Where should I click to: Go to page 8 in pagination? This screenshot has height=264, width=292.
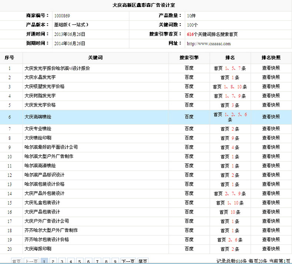coord(106,261)
